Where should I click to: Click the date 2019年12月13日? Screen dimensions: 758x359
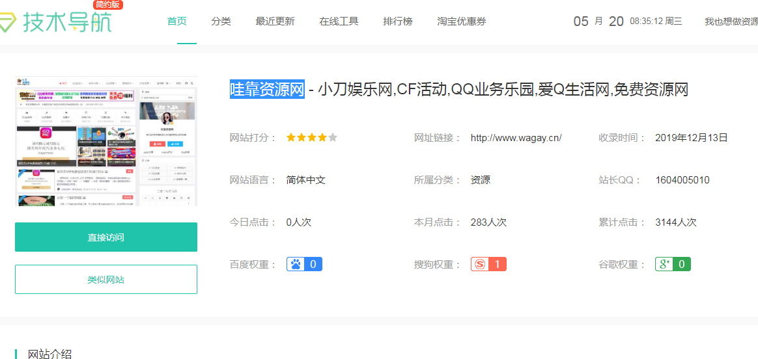pyautogui.click(x=692, y=138)
